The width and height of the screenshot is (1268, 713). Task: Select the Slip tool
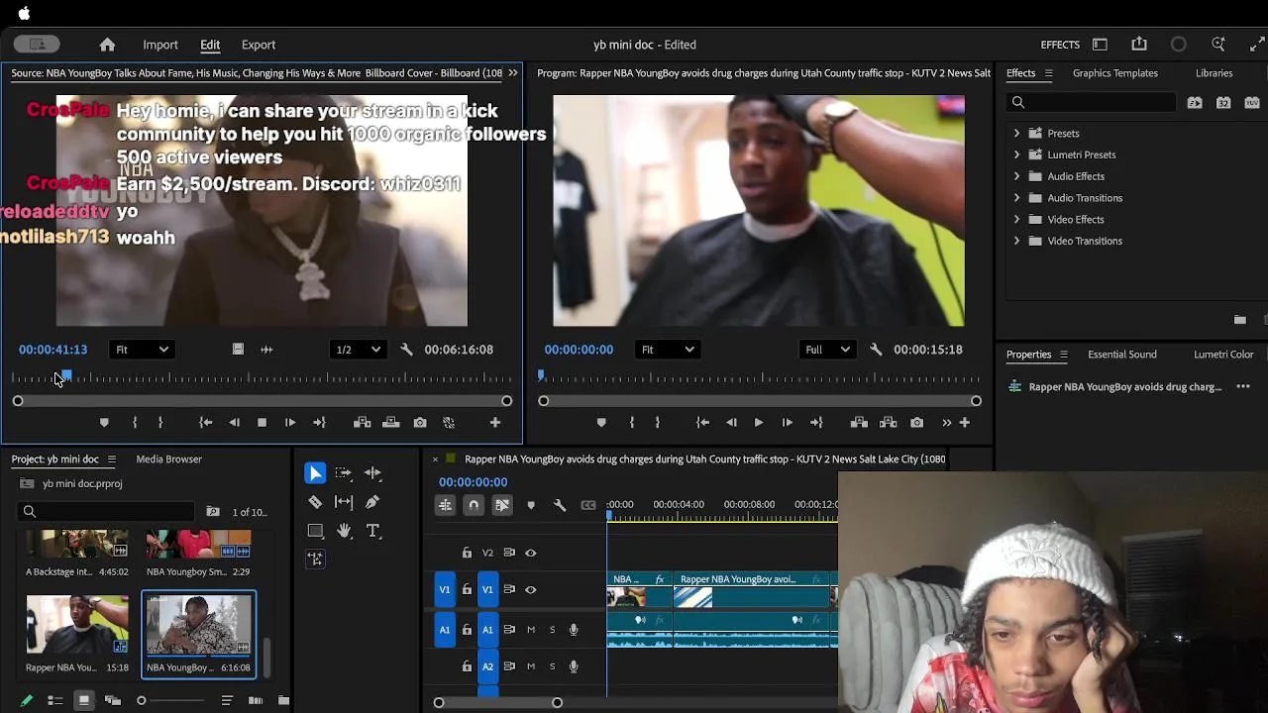[x=344, y=502]
